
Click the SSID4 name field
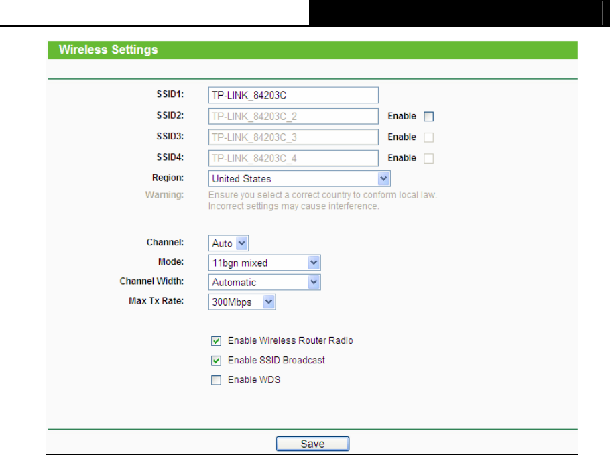tap(294, 158)
